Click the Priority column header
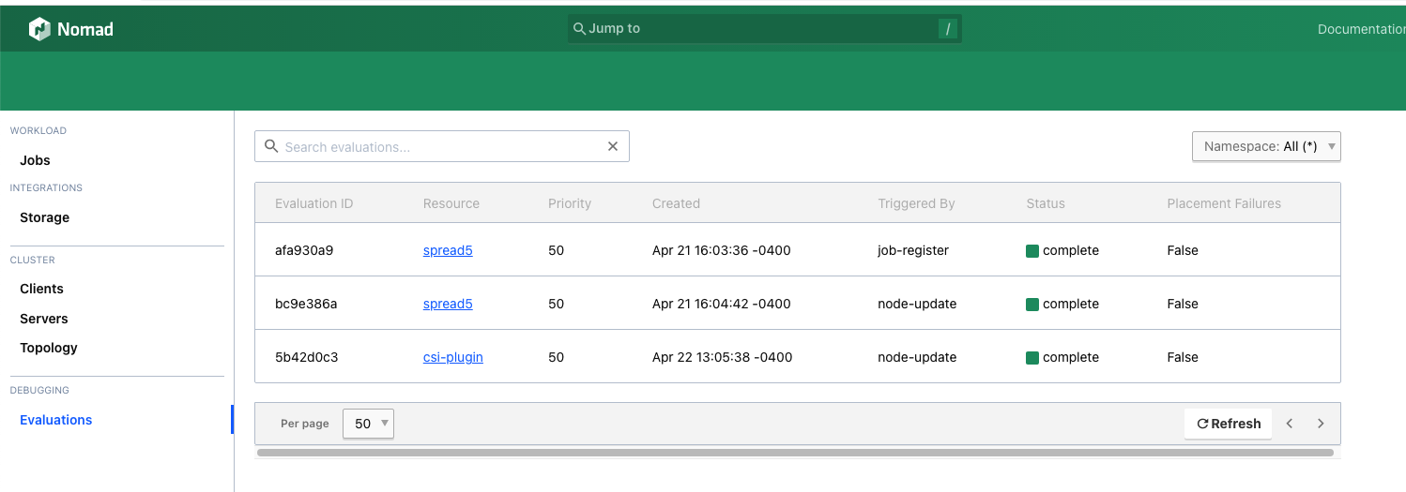1406x492 pixels. click(570, 203)
